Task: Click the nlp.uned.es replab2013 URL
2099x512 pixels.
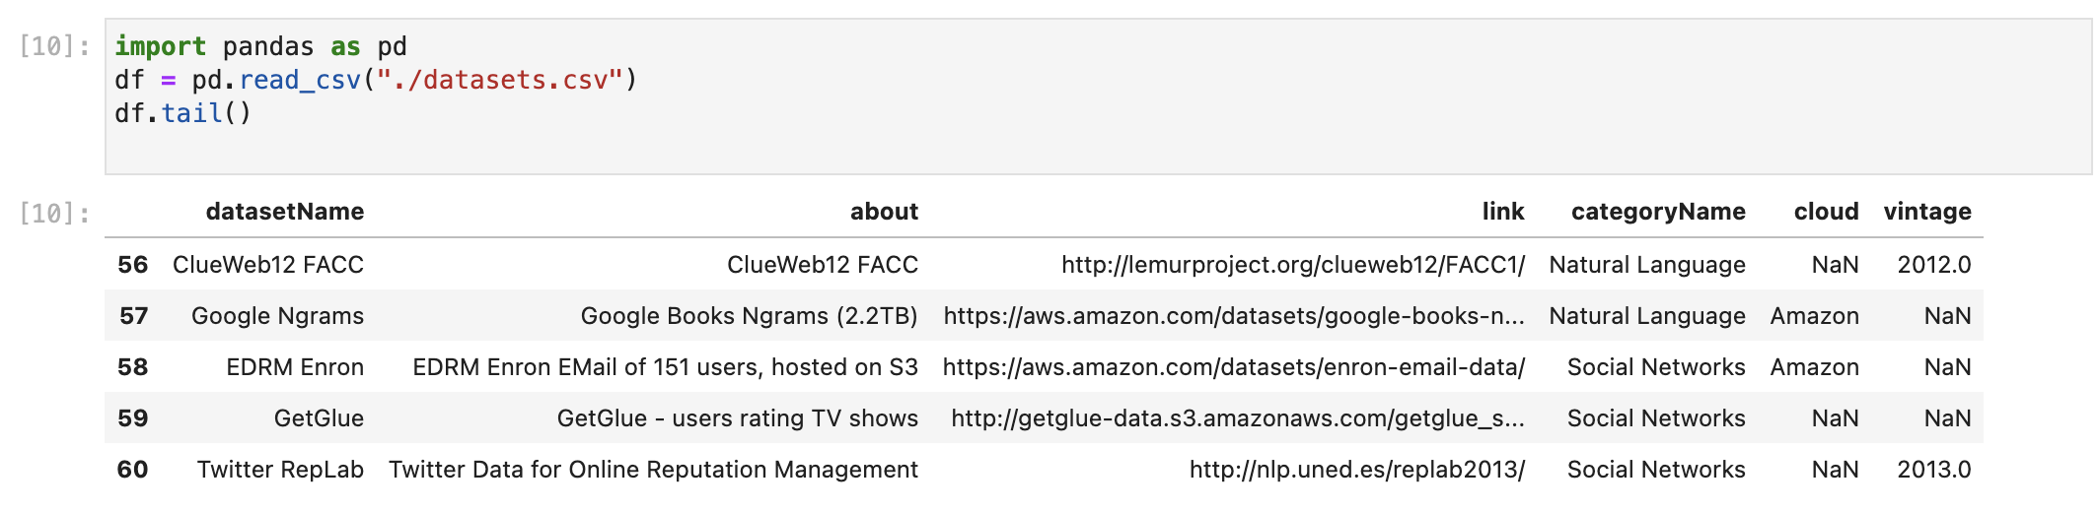Action: point(1357,470)
